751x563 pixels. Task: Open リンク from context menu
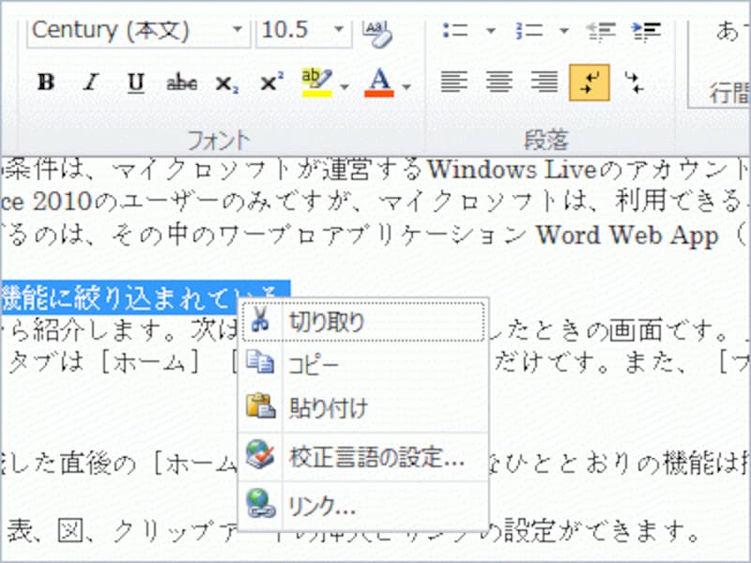tap(363, 506)
